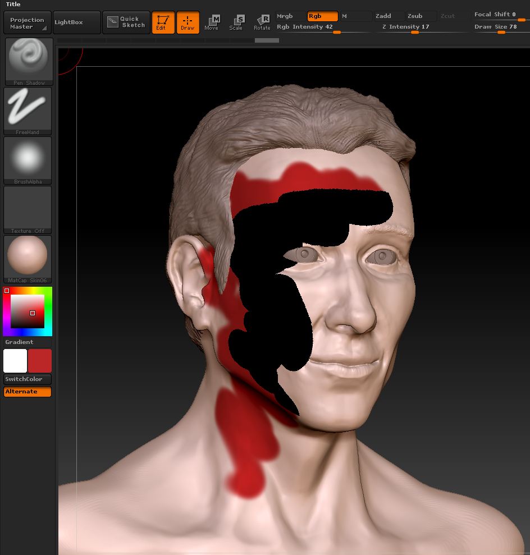Toggle the Alternate button
This screenshot has width=530, height=555.
pos(28,392)
